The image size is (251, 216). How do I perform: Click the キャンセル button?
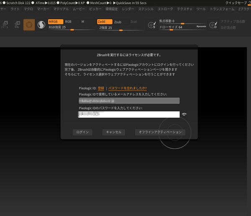[x=114, y=132]
